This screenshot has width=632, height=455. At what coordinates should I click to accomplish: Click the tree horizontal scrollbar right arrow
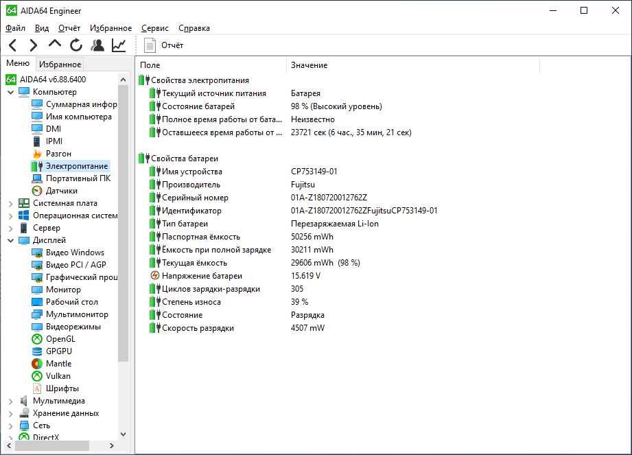tap(112, 445)
